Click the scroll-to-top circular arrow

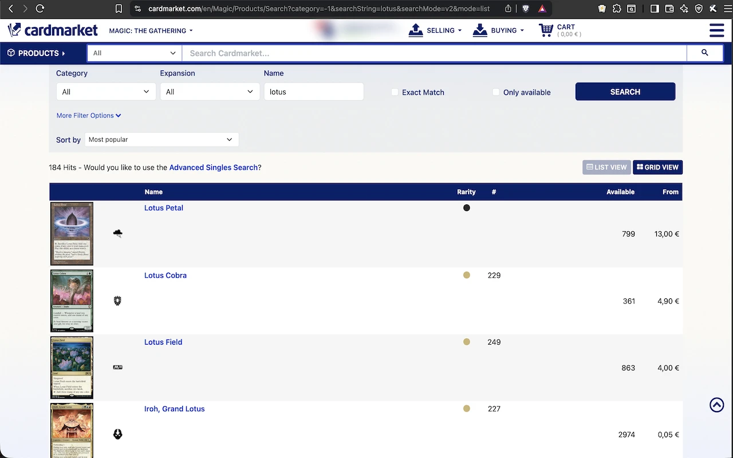tap(716, 405)
